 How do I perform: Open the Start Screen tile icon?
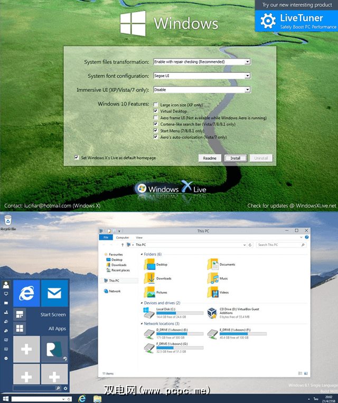coord(20,314)
